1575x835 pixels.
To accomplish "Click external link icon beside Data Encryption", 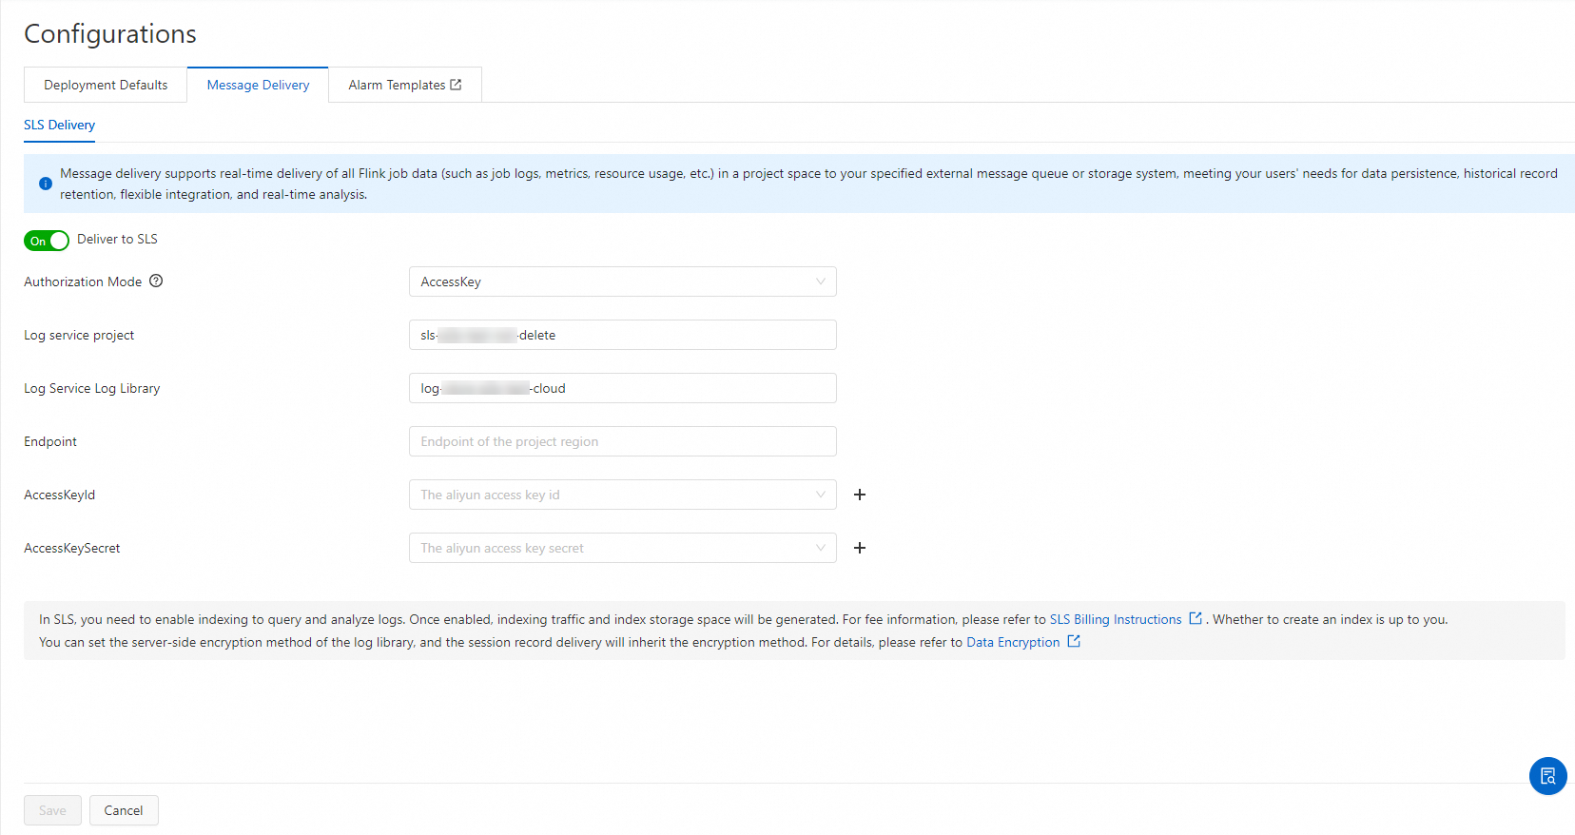I will [x=1074, y=642].
